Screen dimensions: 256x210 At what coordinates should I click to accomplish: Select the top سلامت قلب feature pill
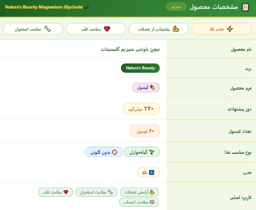(x=96, y=29)
